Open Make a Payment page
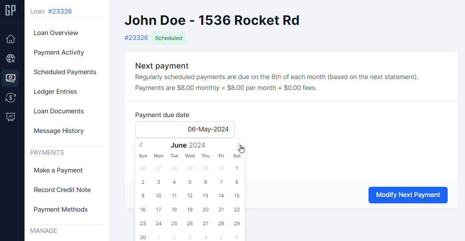Image resolution: width=465 pixels, height=241 pixels. pyautogui.click(x=58, y=170)
